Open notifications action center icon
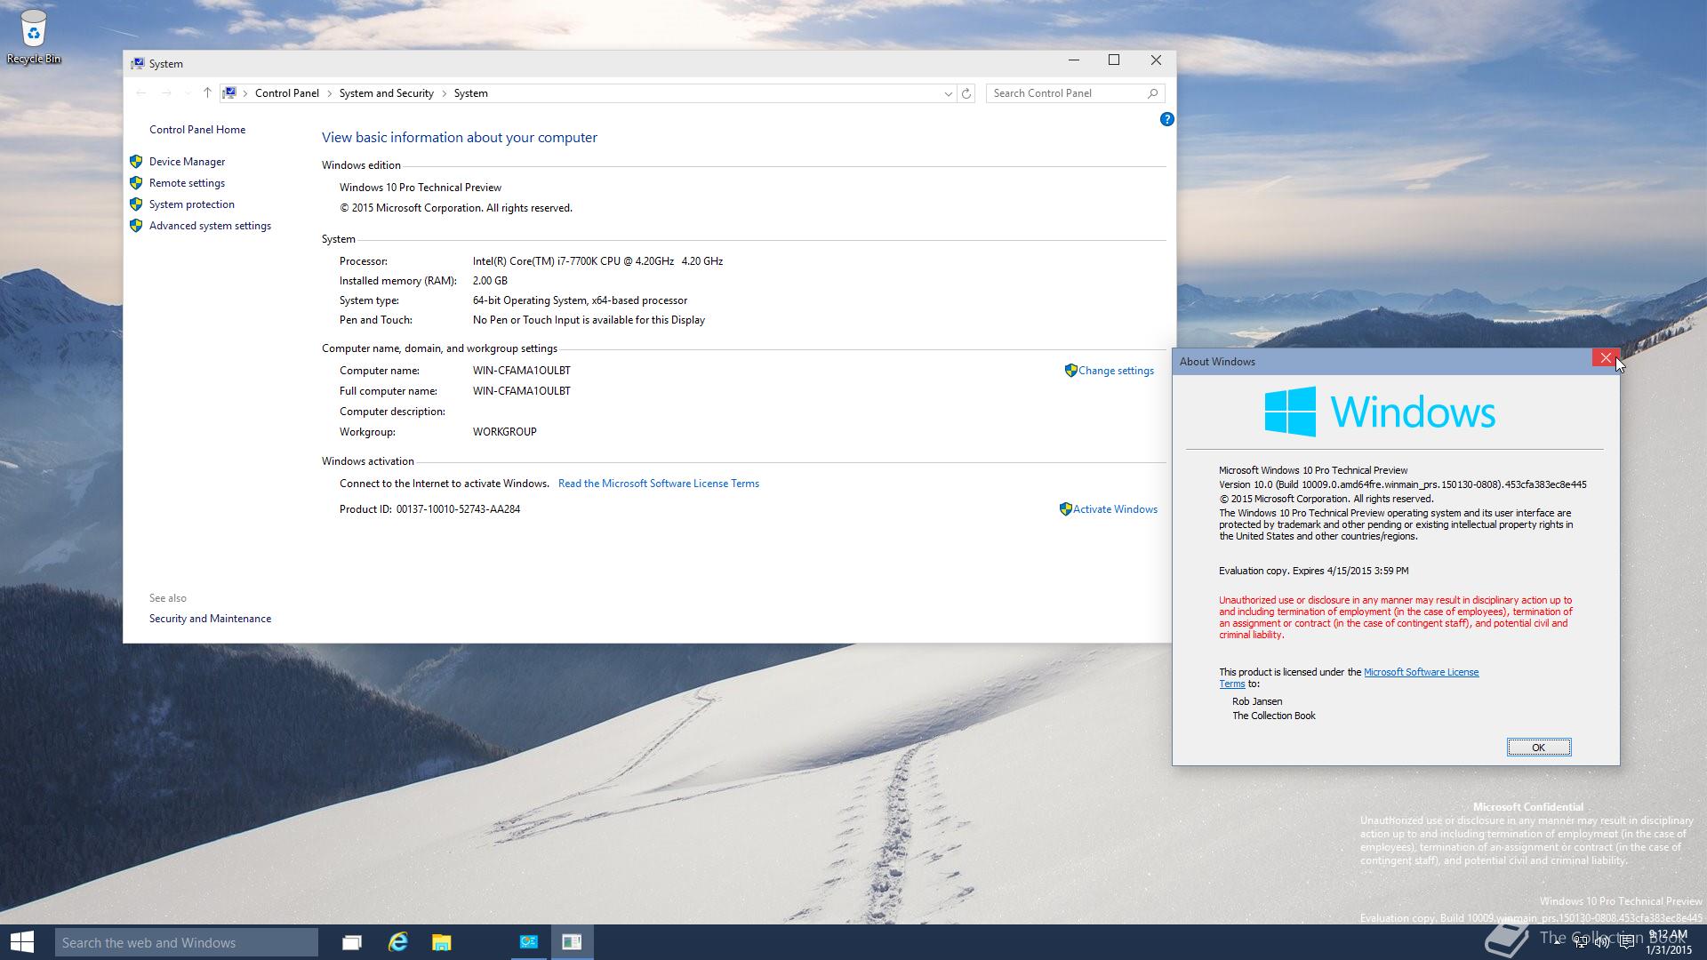Viewport: 1707px width, 960px height. pyautogui.click(x=1626, y=941)
